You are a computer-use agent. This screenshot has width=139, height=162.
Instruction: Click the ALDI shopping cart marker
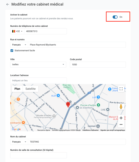[x=58, y=95]
